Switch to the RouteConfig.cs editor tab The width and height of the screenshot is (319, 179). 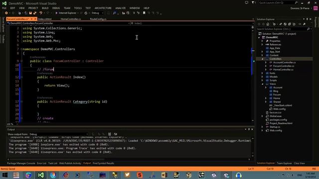coord(98,19)
